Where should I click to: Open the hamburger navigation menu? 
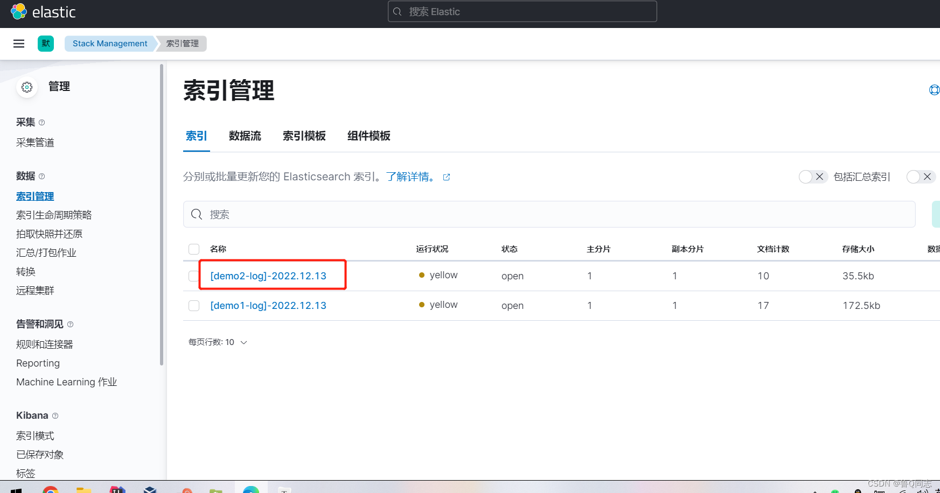pyautogui.click(x=19, y=44)
